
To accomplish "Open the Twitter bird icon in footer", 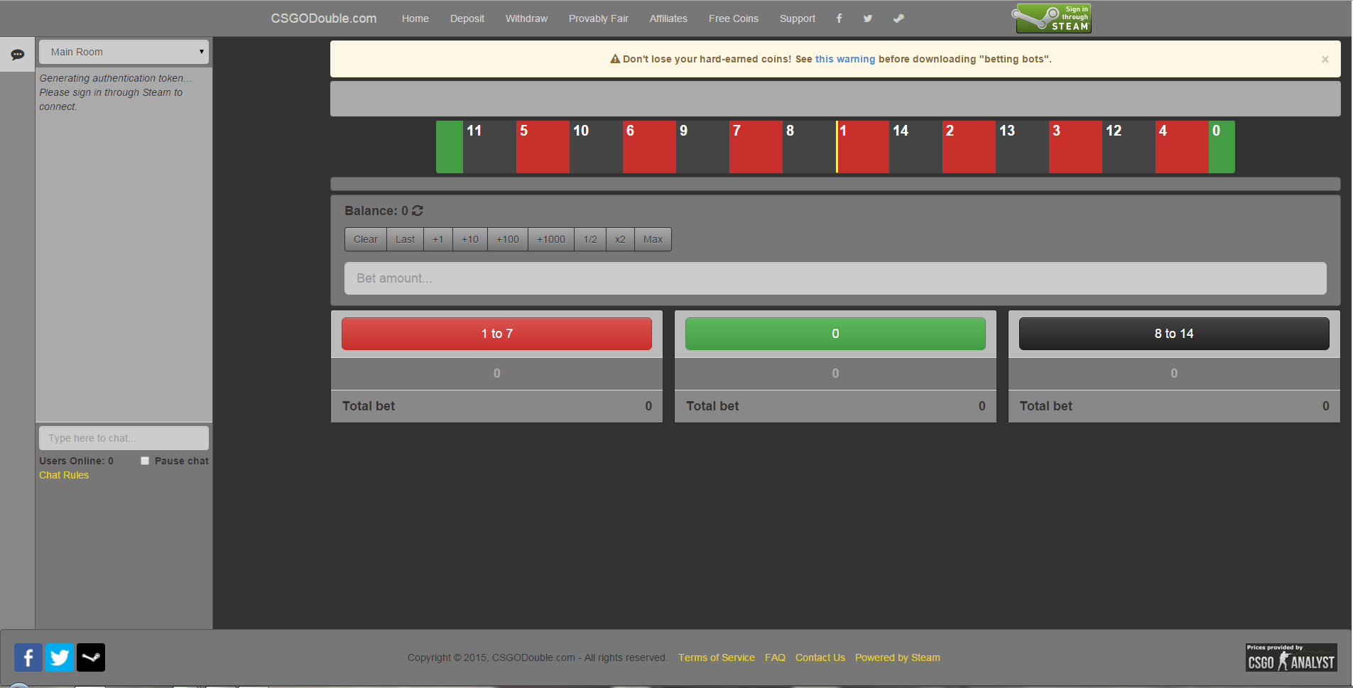I will tap(60, 657).
